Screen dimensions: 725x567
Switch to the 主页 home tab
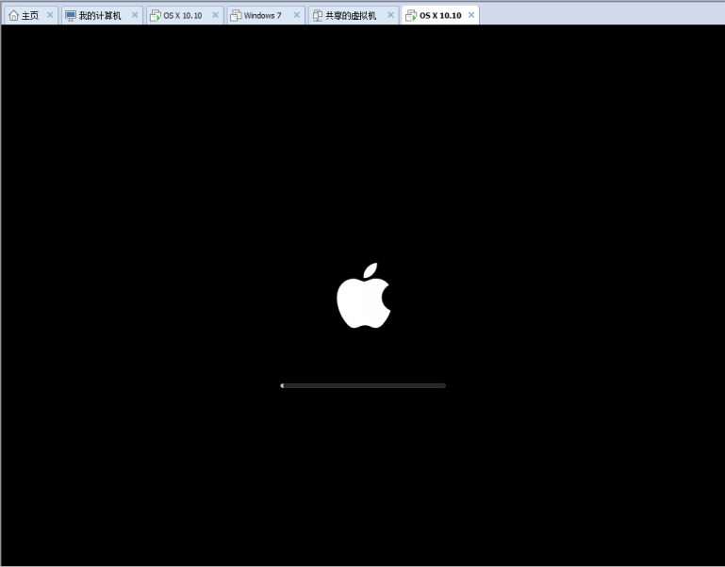point(30,16)
